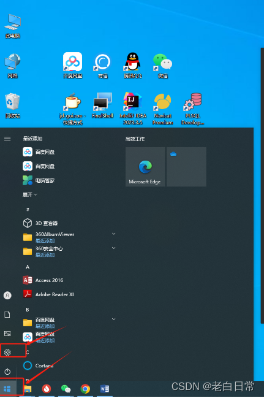The width and height of the screenshot is (264, 398).
Task: Open Microsoft Word from the taskbar
Action: coord(105,389)
